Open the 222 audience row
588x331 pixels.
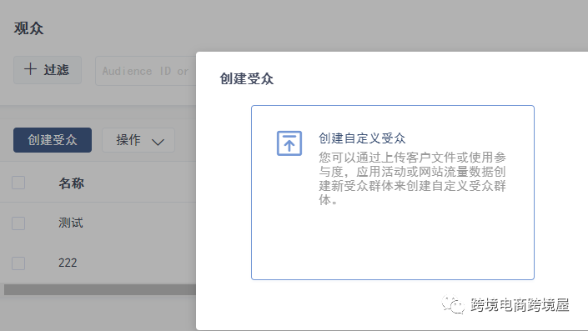pyautogui.click(x=68, y=263)
